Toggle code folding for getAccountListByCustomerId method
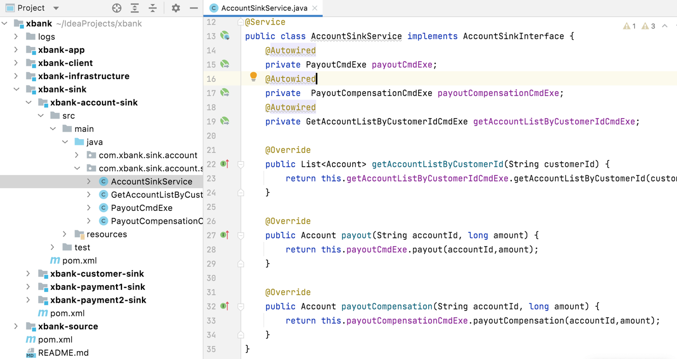Image resolution: width=677 pixels, height=359 pixels. pos(241,164)
